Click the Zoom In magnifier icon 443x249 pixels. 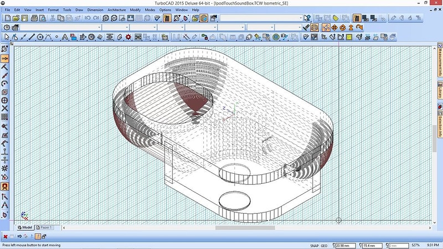click(105, 18)
